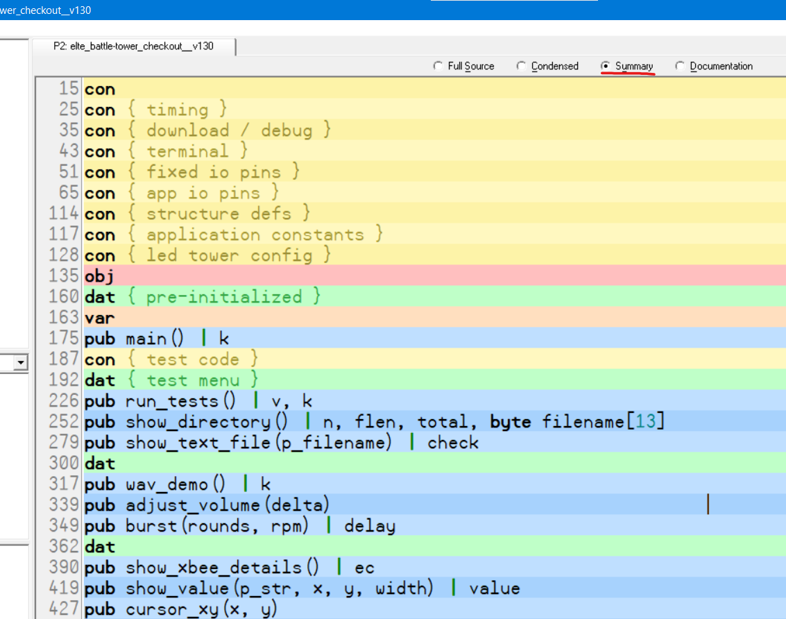Click the 'con { terminal }' line 43
The width and height of the screenshot is (786, 619).
pos(435,151)
